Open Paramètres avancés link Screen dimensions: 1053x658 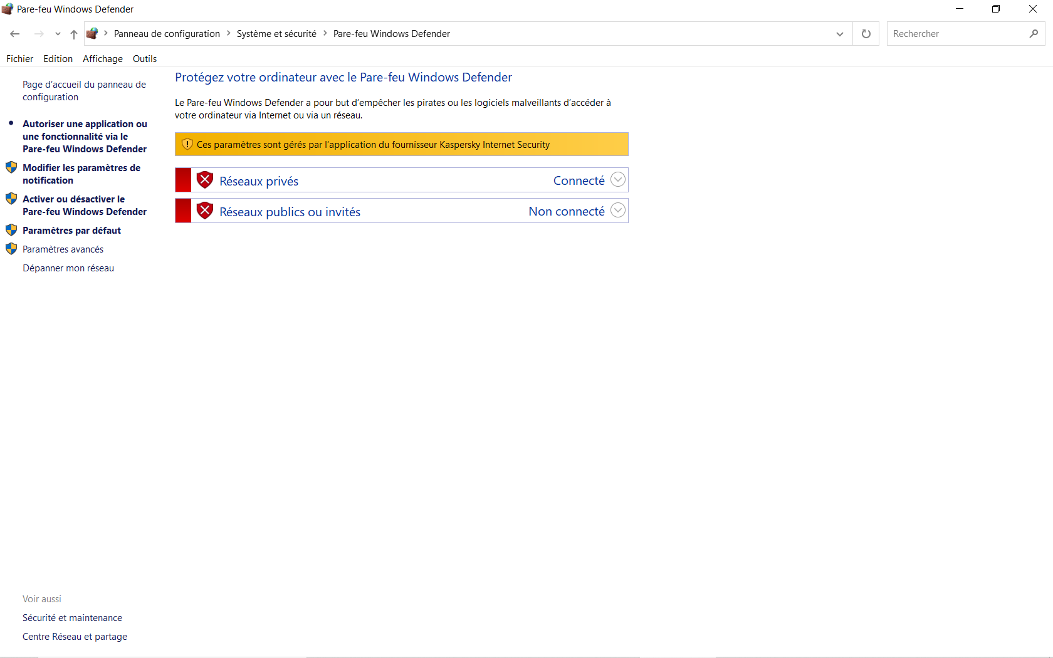tap(63, 249)
